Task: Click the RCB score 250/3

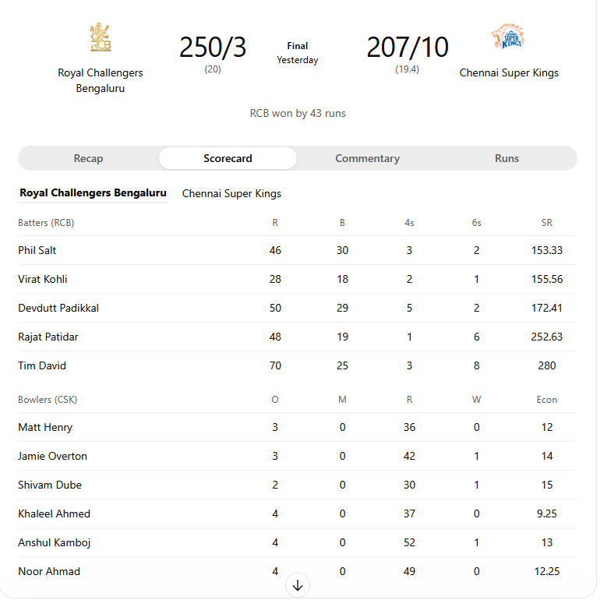Action: (x=213, y=48)
